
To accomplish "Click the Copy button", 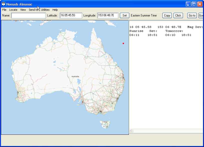I will pos(167,15).
